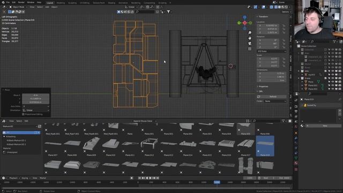343x193 pixels.
Task: Toggle viewport overlays button
Action: (x=263, y=7)
